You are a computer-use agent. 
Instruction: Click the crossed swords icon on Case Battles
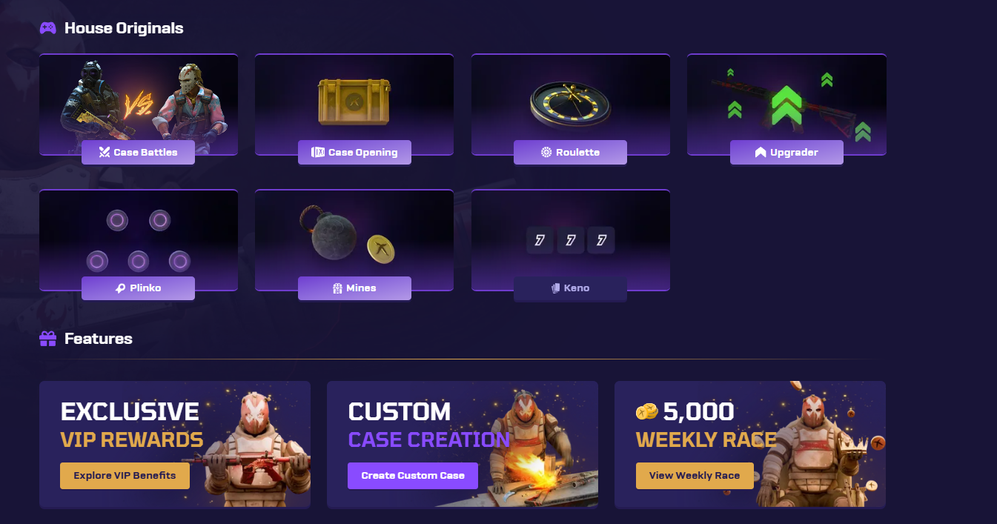[105, 153]
